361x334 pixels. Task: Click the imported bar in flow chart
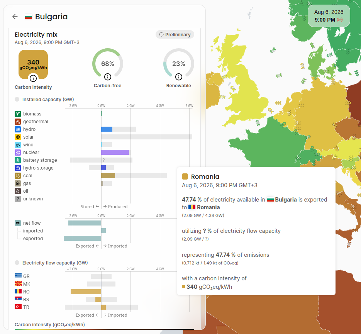(x=103, y=231)
